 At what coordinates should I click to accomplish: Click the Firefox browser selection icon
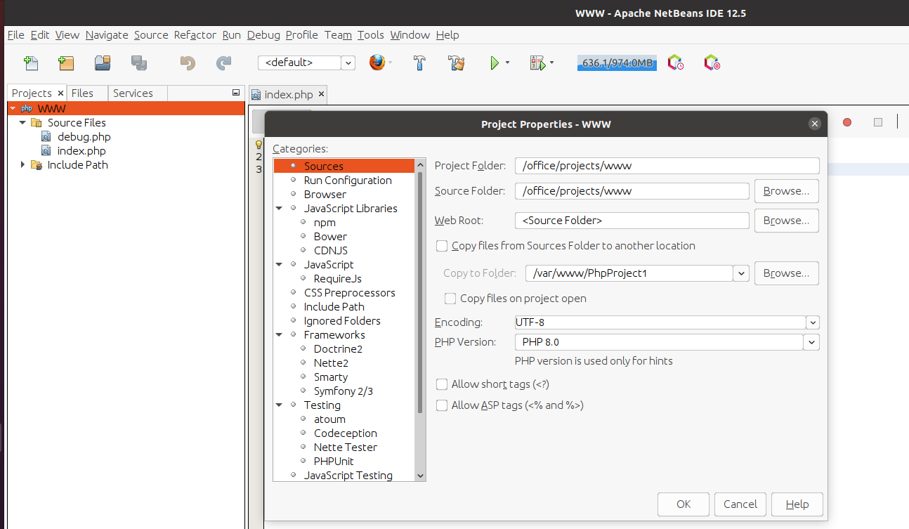tap(377, 63)
